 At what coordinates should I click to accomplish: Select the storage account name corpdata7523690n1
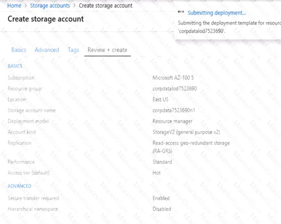pos(174,110)
